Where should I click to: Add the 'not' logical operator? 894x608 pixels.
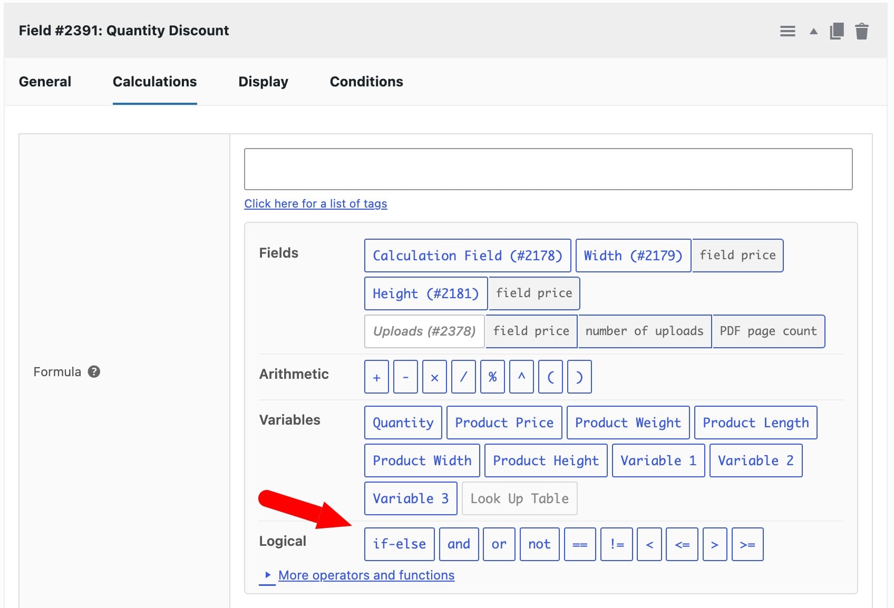click(540, 544)
